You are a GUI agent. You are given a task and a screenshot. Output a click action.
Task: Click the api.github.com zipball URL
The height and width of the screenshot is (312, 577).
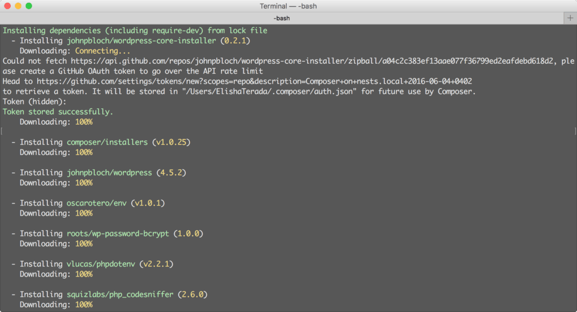click(x=312, y=61)
